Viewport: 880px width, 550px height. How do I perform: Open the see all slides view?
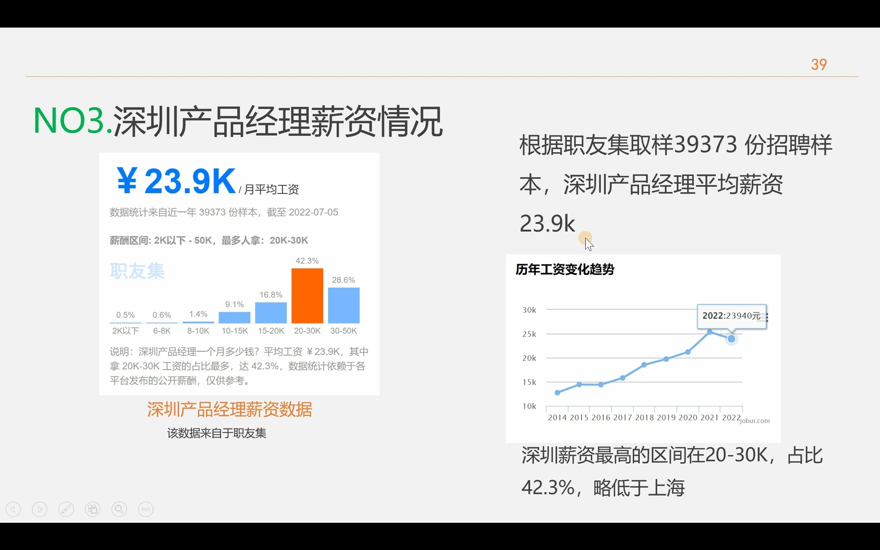(x=93, y=509)
